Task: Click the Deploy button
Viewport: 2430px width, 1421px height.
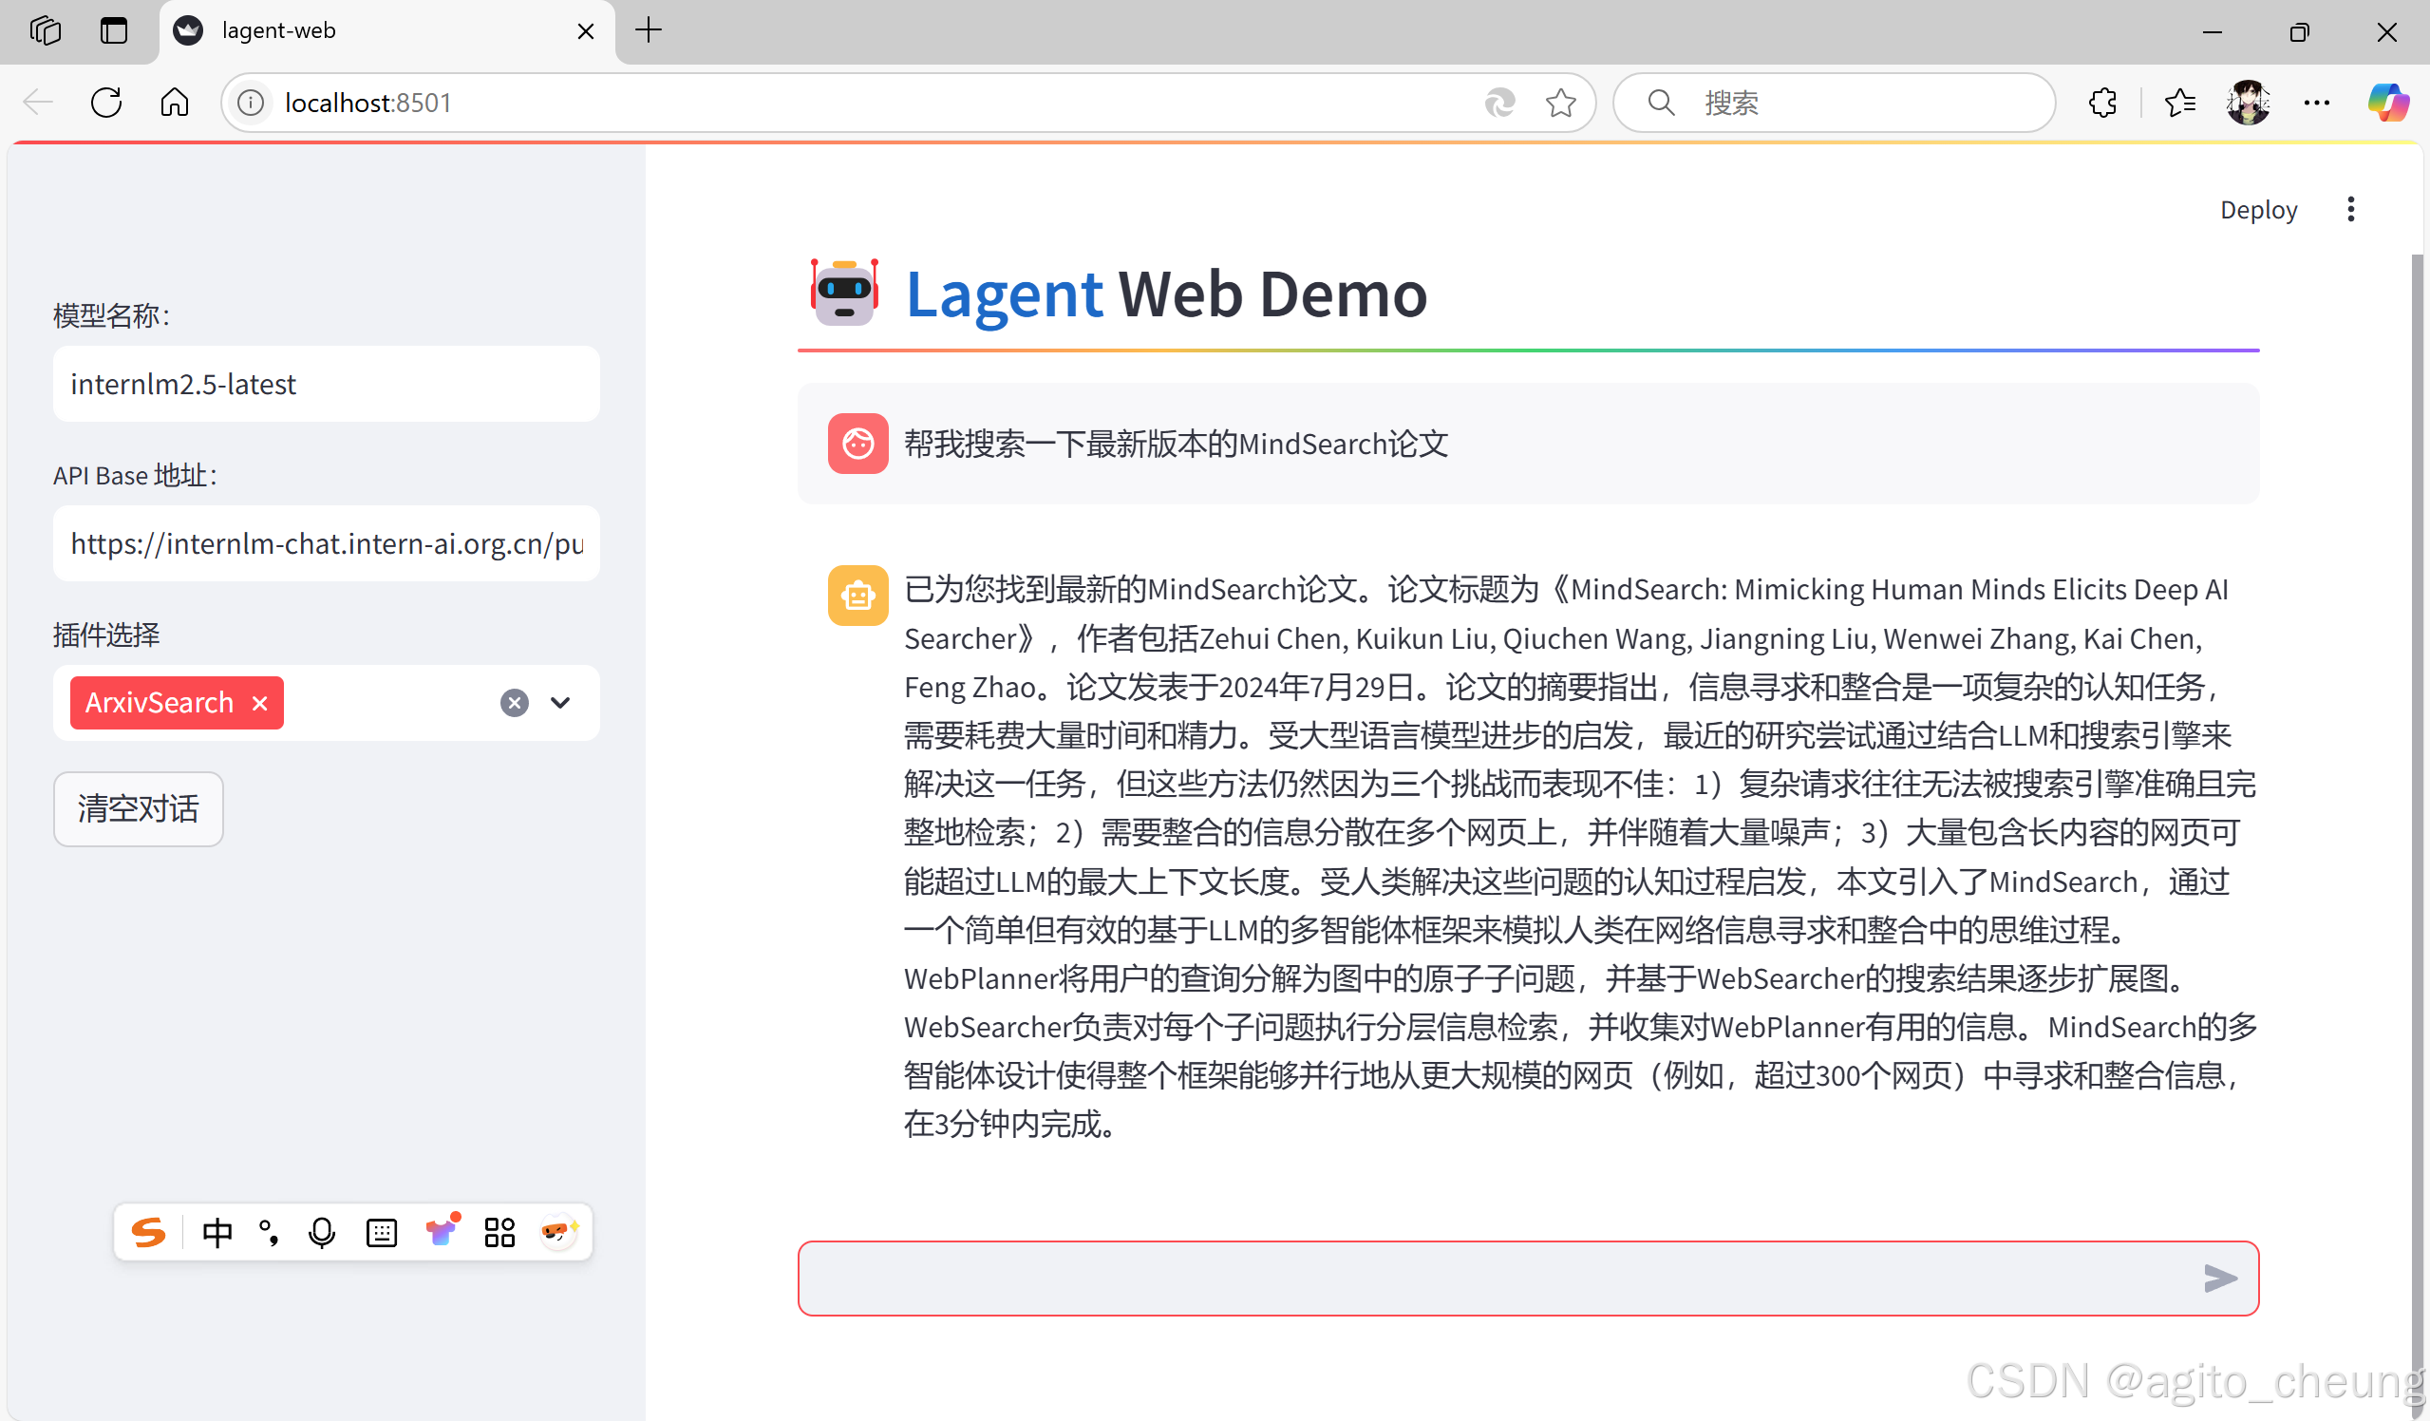Action: tap(2257, 209)
